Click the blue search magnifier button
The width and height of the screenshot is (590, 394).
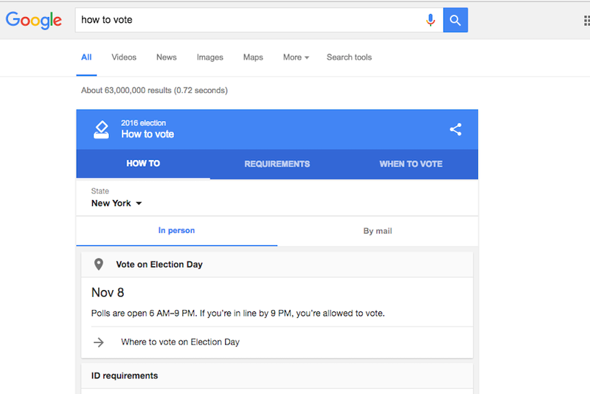(x=455, y=20)
